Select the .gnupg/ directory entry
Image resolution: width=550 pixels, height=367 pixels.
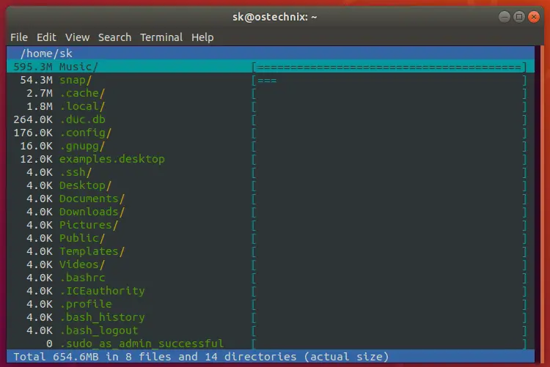click(82, 146)
